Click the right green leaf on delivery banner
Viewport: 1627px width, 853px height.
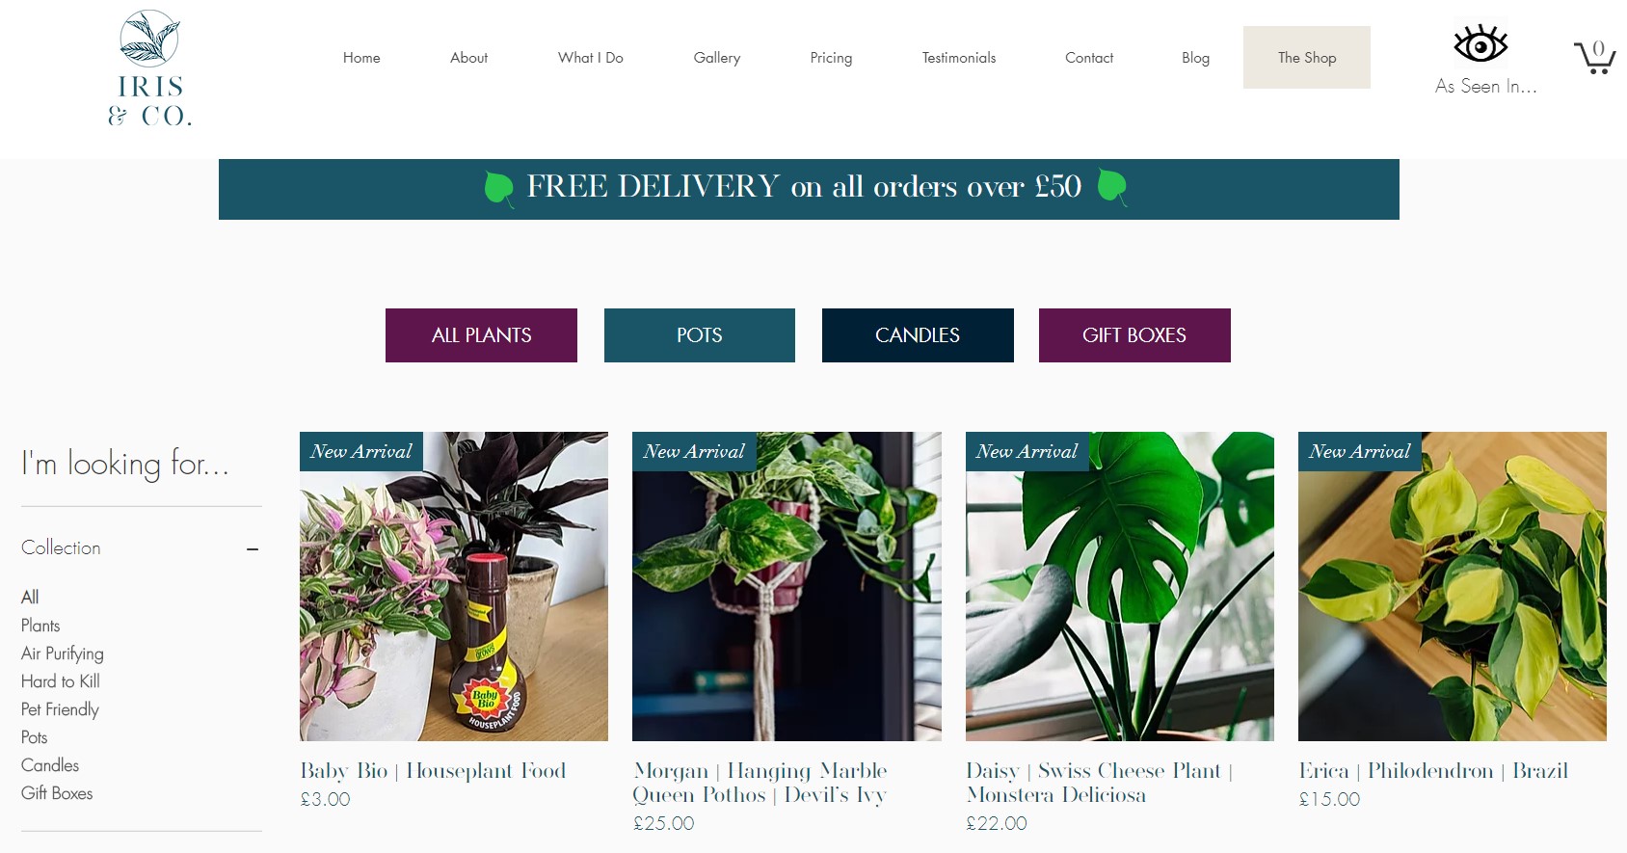1112,187
